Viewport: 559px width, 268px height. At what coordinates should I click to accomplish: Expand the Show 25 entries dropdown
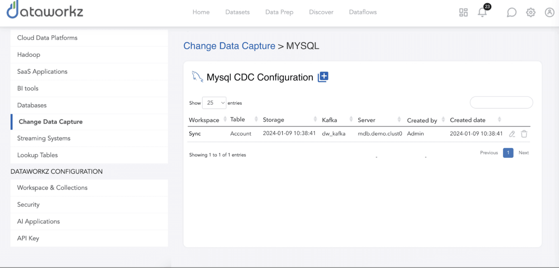214,103
